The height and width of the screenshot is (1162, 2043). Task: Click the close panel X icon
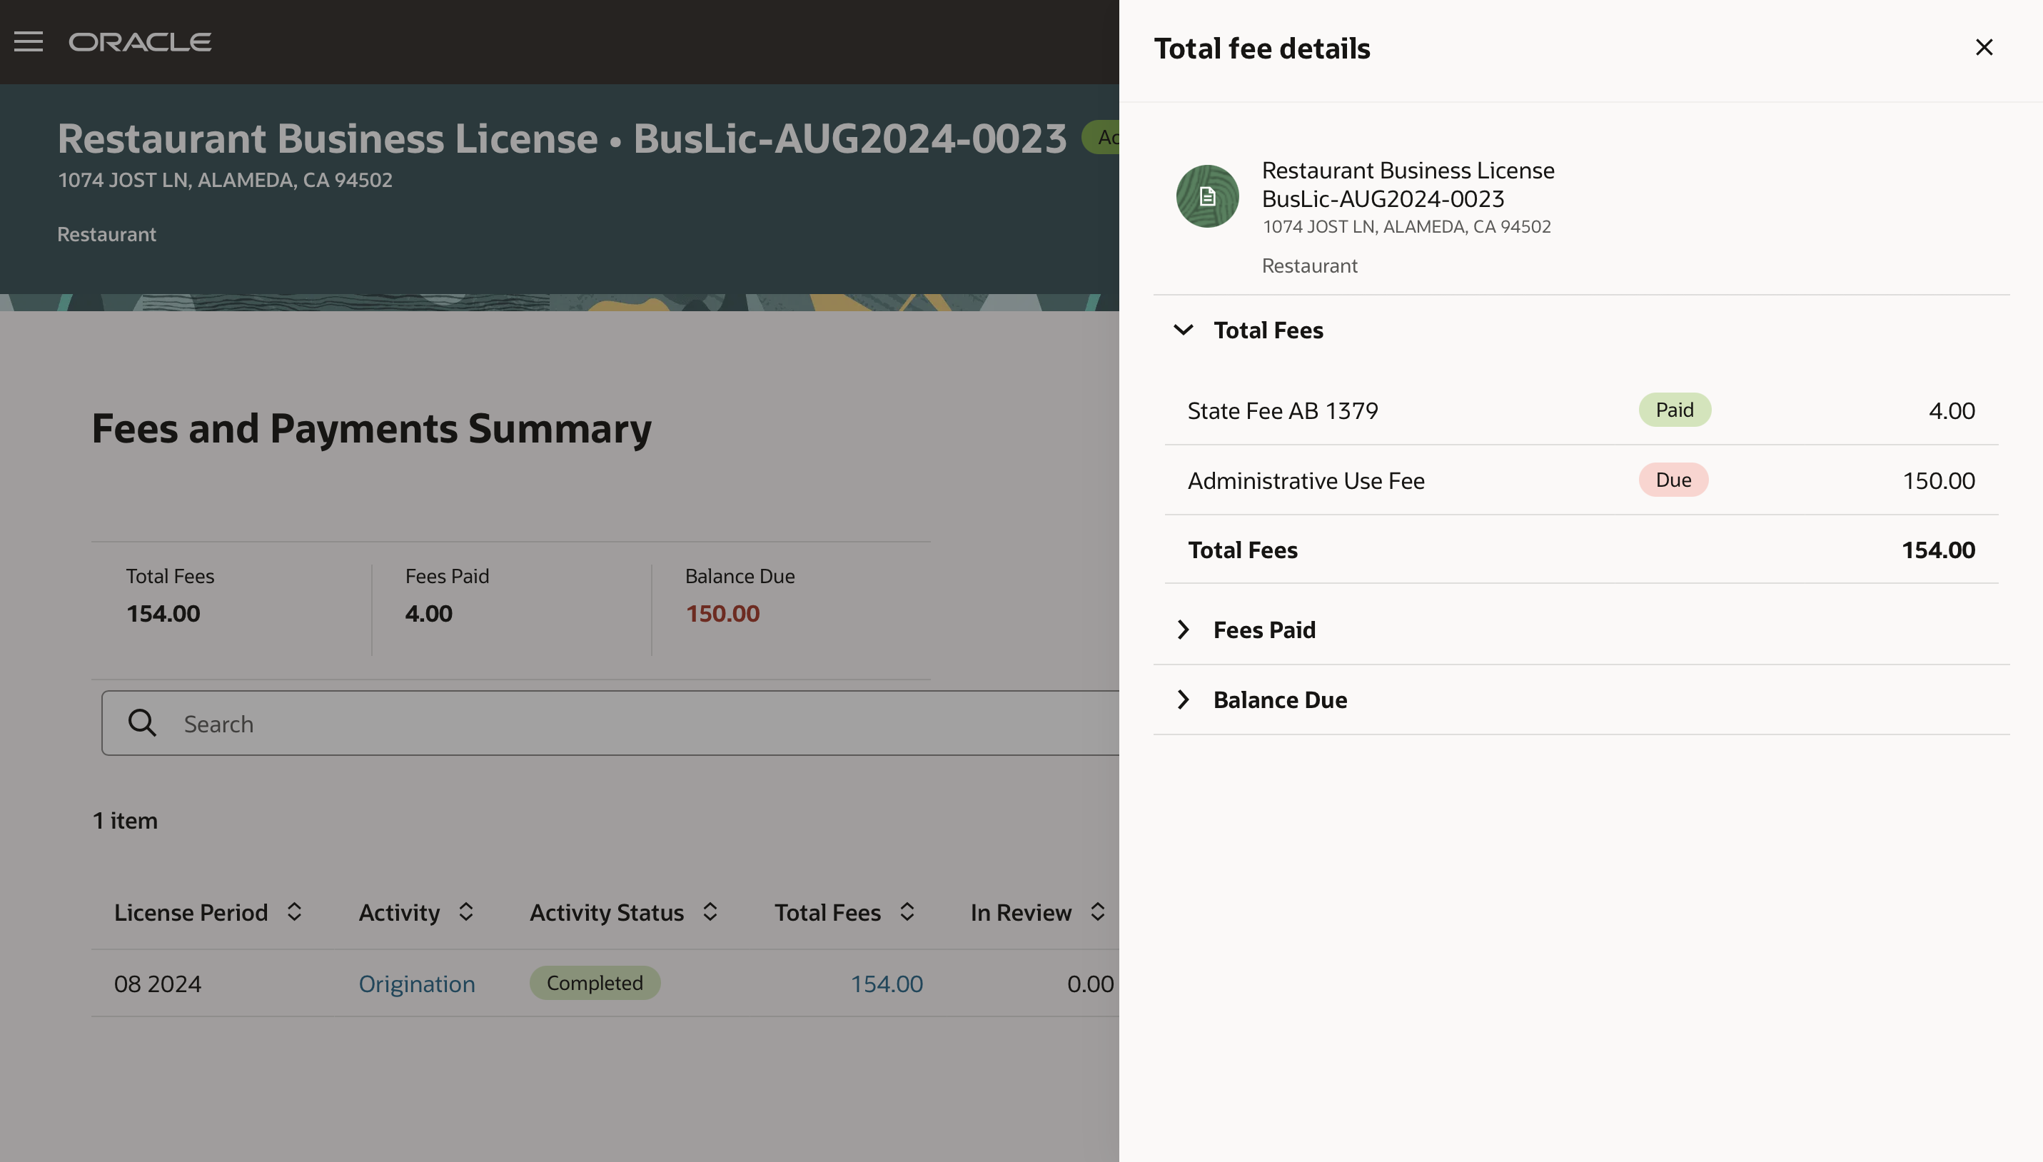[1984, 46]
